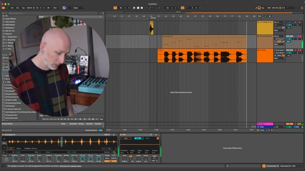Select MIDI Effects category in browser
This screenshot has width=305, height=171.
click(x=10, y=25)
